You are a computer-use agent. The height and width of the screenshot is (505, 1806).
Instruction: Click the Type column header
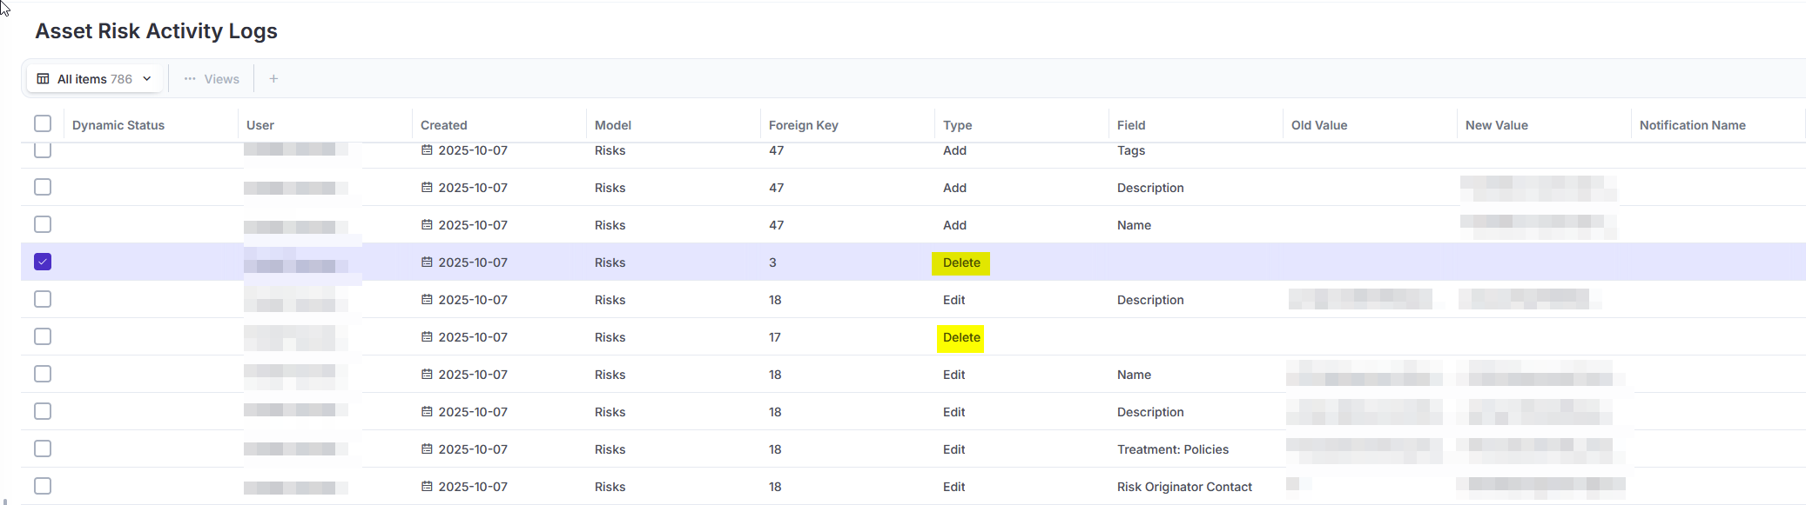pos(957,125)
